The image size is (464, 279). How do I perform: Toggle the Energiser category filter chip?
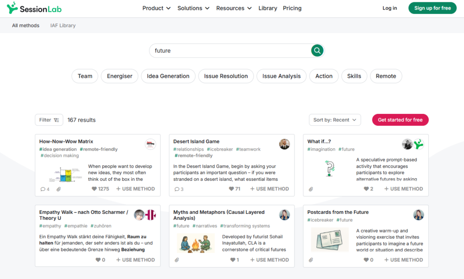(120, 76)
